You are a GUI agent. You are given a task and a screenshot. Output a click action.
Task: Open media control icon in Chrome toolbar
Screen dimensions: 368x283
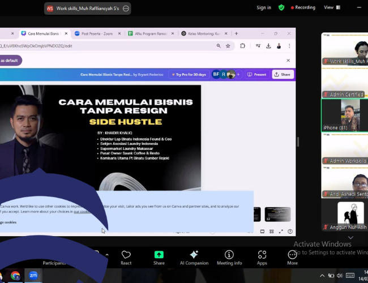258,46
